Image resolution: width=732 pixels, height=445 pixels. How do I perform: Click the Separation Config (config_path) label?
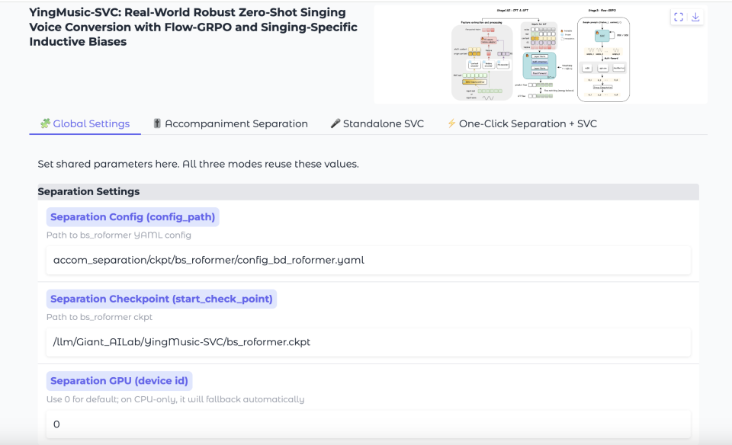coord(133,217)
